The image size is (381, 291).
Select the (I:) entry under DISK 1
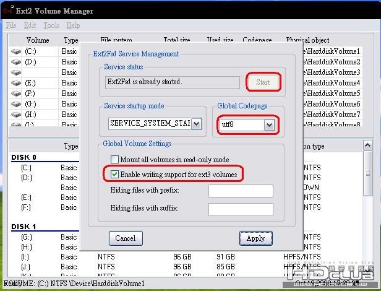25,257
